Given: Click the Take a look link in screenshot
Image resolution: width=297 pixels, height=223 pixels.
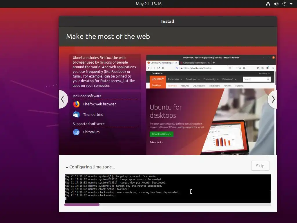Looking at the screenshot, I should click(x=156, y=142).
